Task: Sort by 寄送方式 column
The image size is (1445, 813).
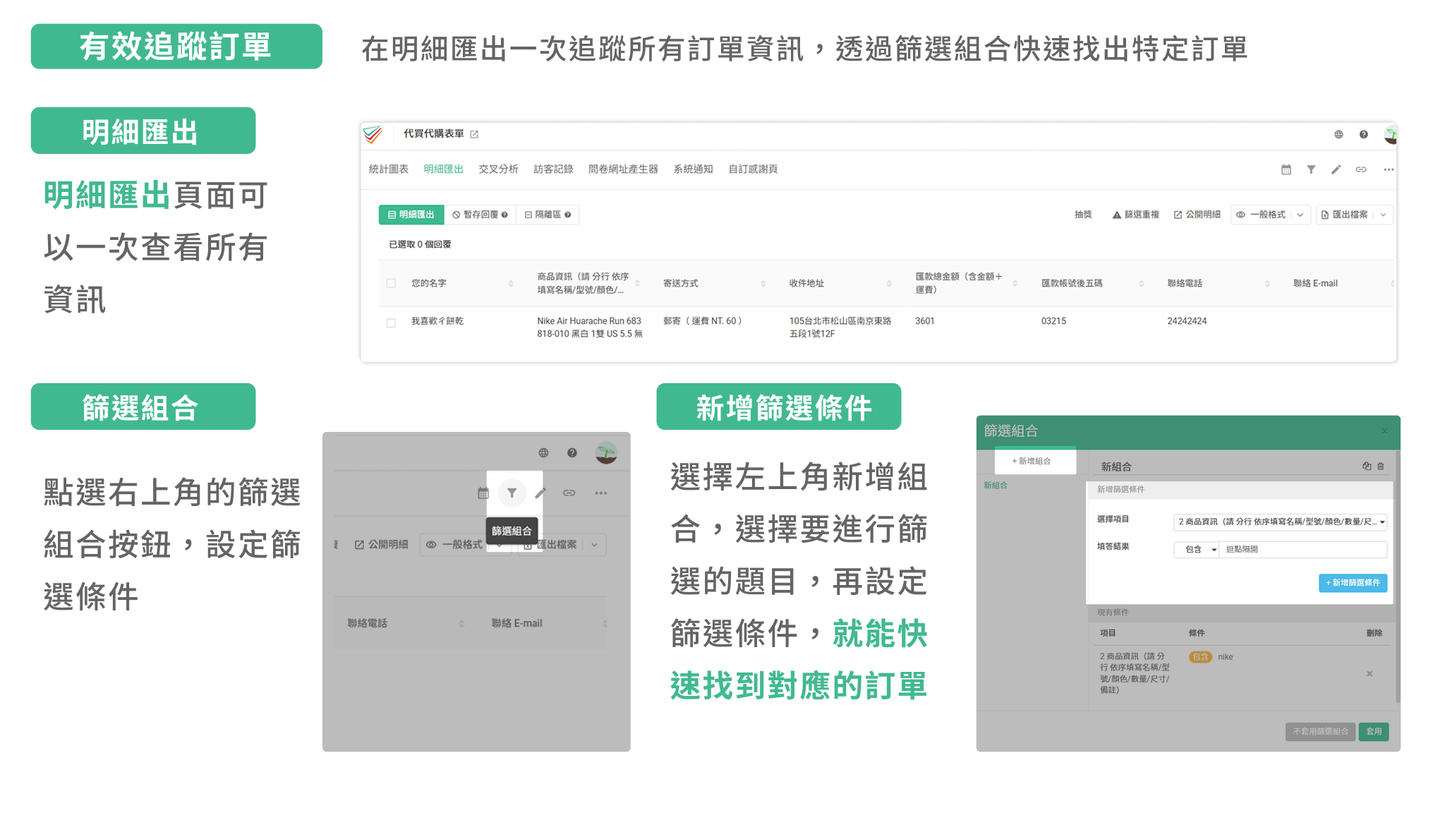Action: (x=763, y=284)
